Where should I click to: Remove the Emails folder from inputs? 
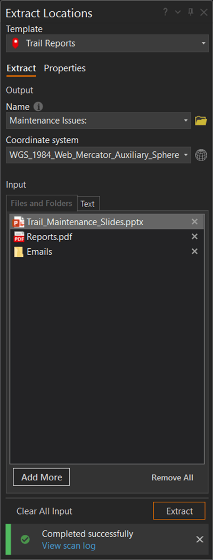click(194, 251)
